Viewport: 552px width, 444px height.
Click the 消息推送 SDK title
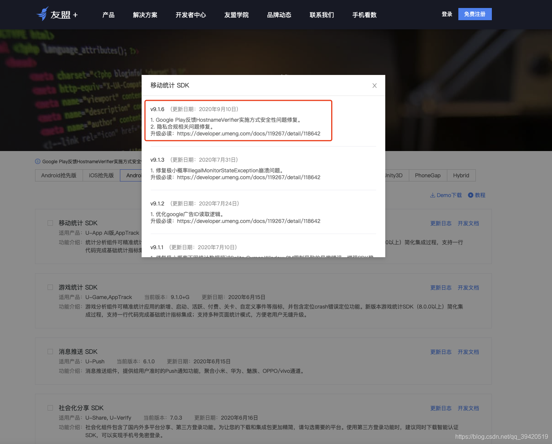click(x=78, y=352)
